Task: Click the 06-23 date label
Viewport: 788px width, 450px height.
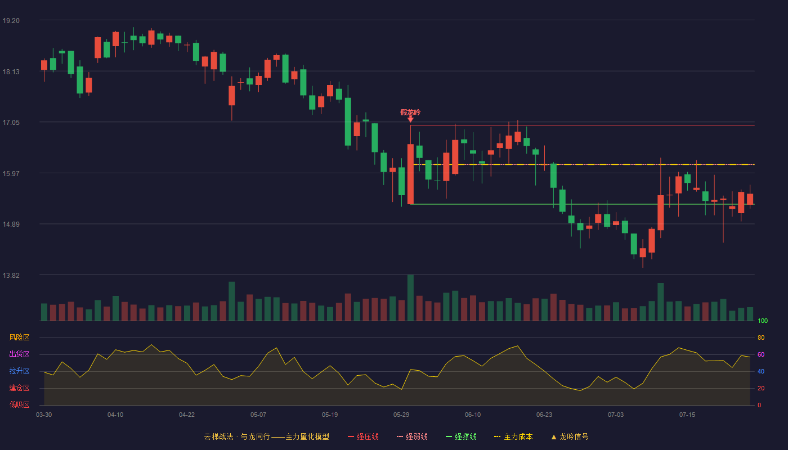Action: point(544,415)
